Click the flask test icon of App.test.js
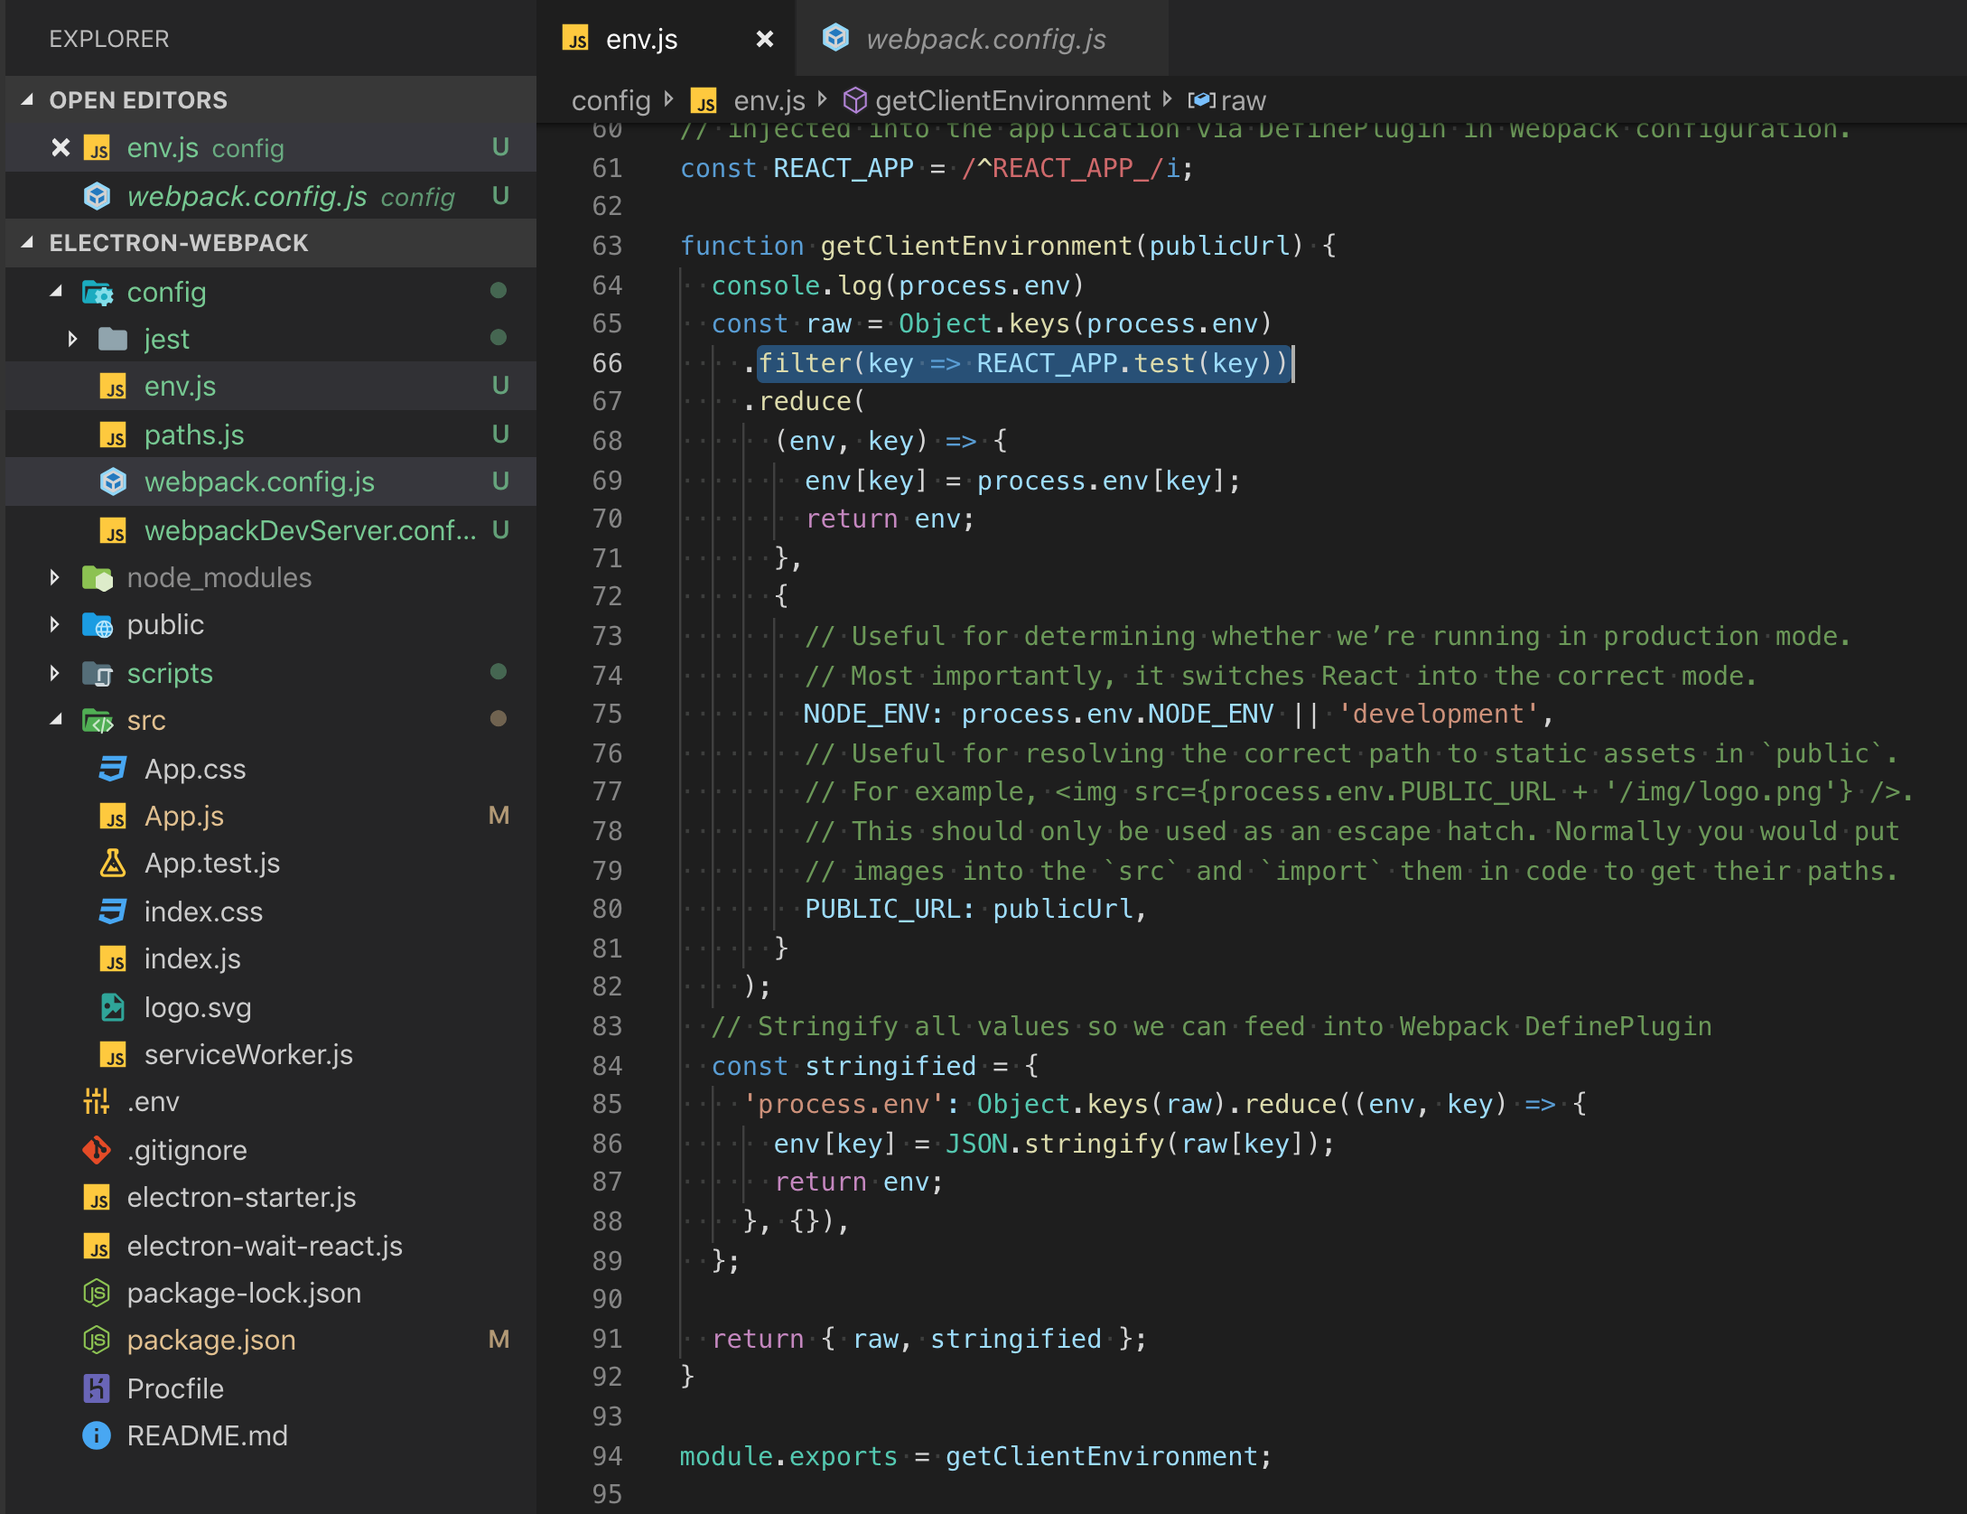1967x1514 pixels. point(113,864)
